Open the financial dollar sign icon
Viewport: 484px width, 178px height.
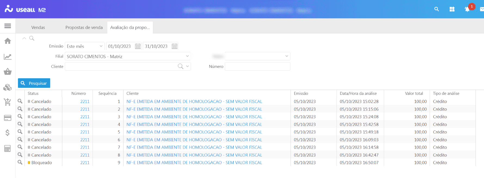click(8, 133)
